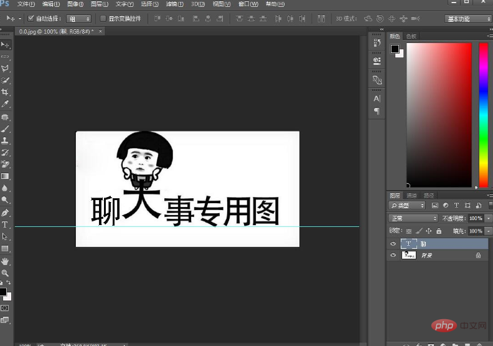This screenshot has width=493, height=346.
Task: Open the 基本功能 workspace dropdown
Action: click(x=468, y=19)
